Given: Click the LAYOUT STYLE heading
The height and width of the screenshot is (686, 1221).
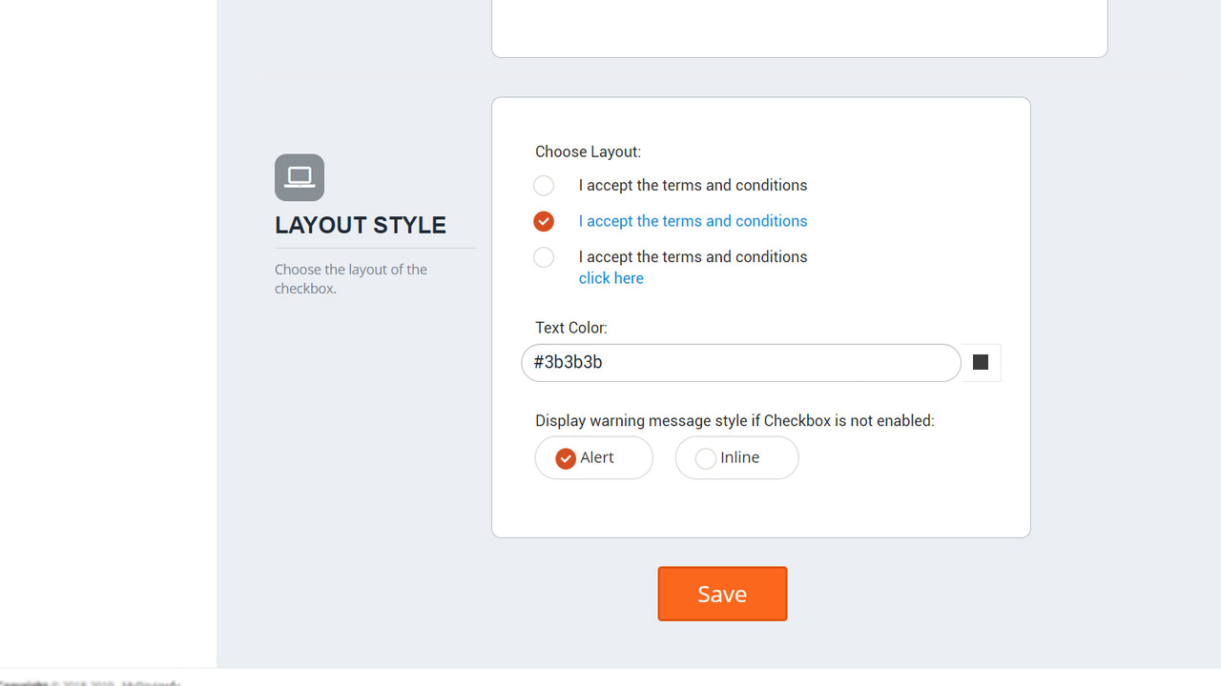Looking at the screenshot, I should pos(361,225).
